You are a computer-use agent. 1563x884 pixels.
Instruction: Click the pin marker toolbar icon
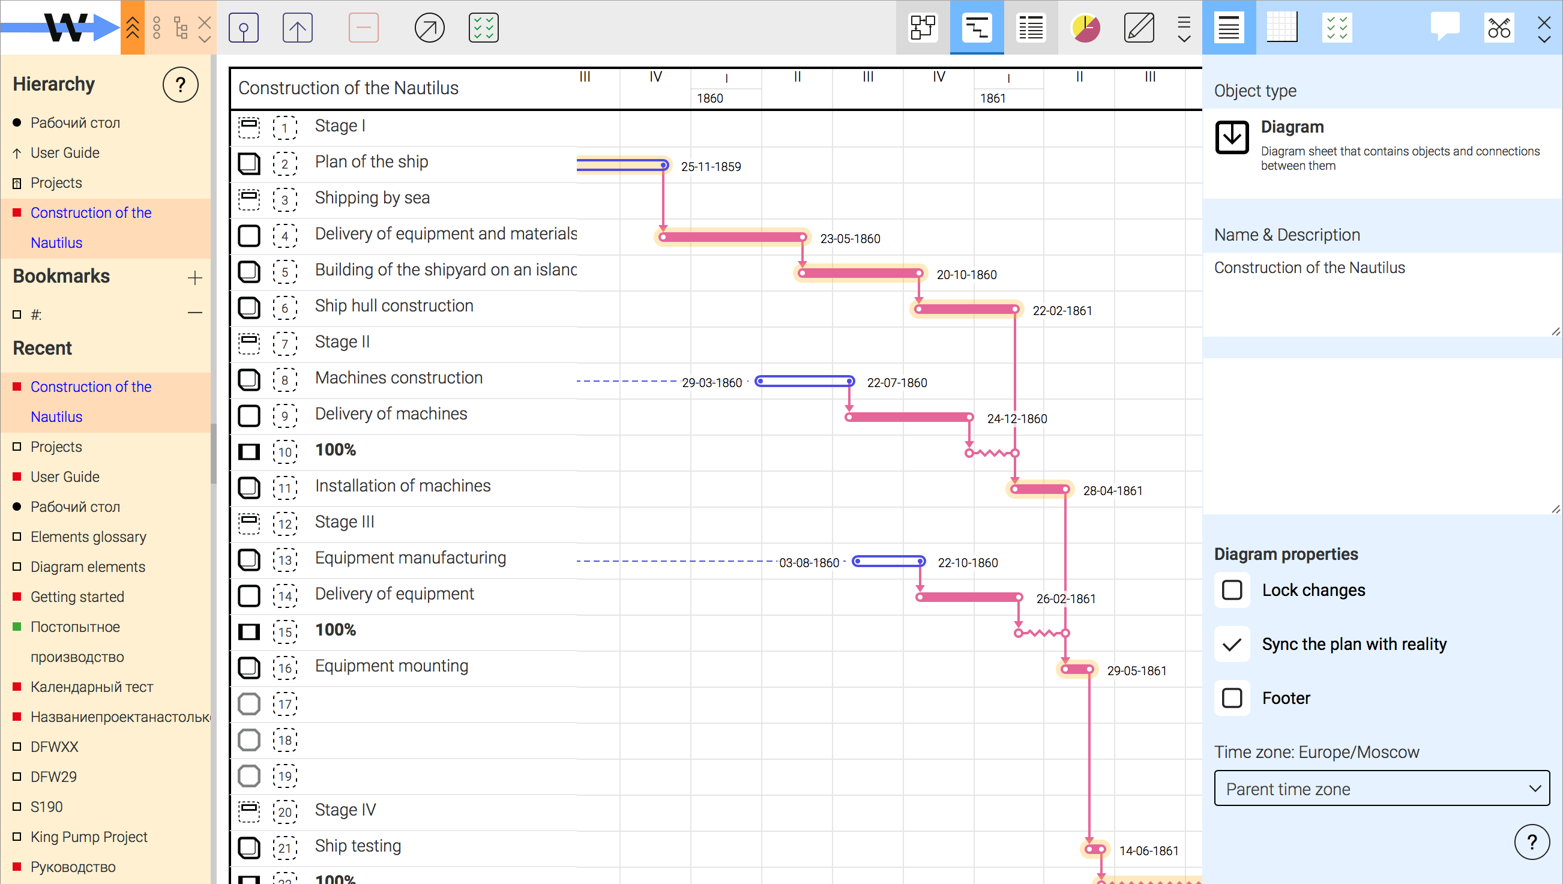[244, 28]
